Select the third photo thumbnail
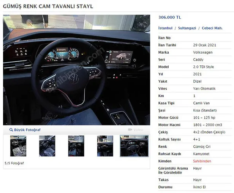Viewport: 234px width, 193px height. pos(76,146)
